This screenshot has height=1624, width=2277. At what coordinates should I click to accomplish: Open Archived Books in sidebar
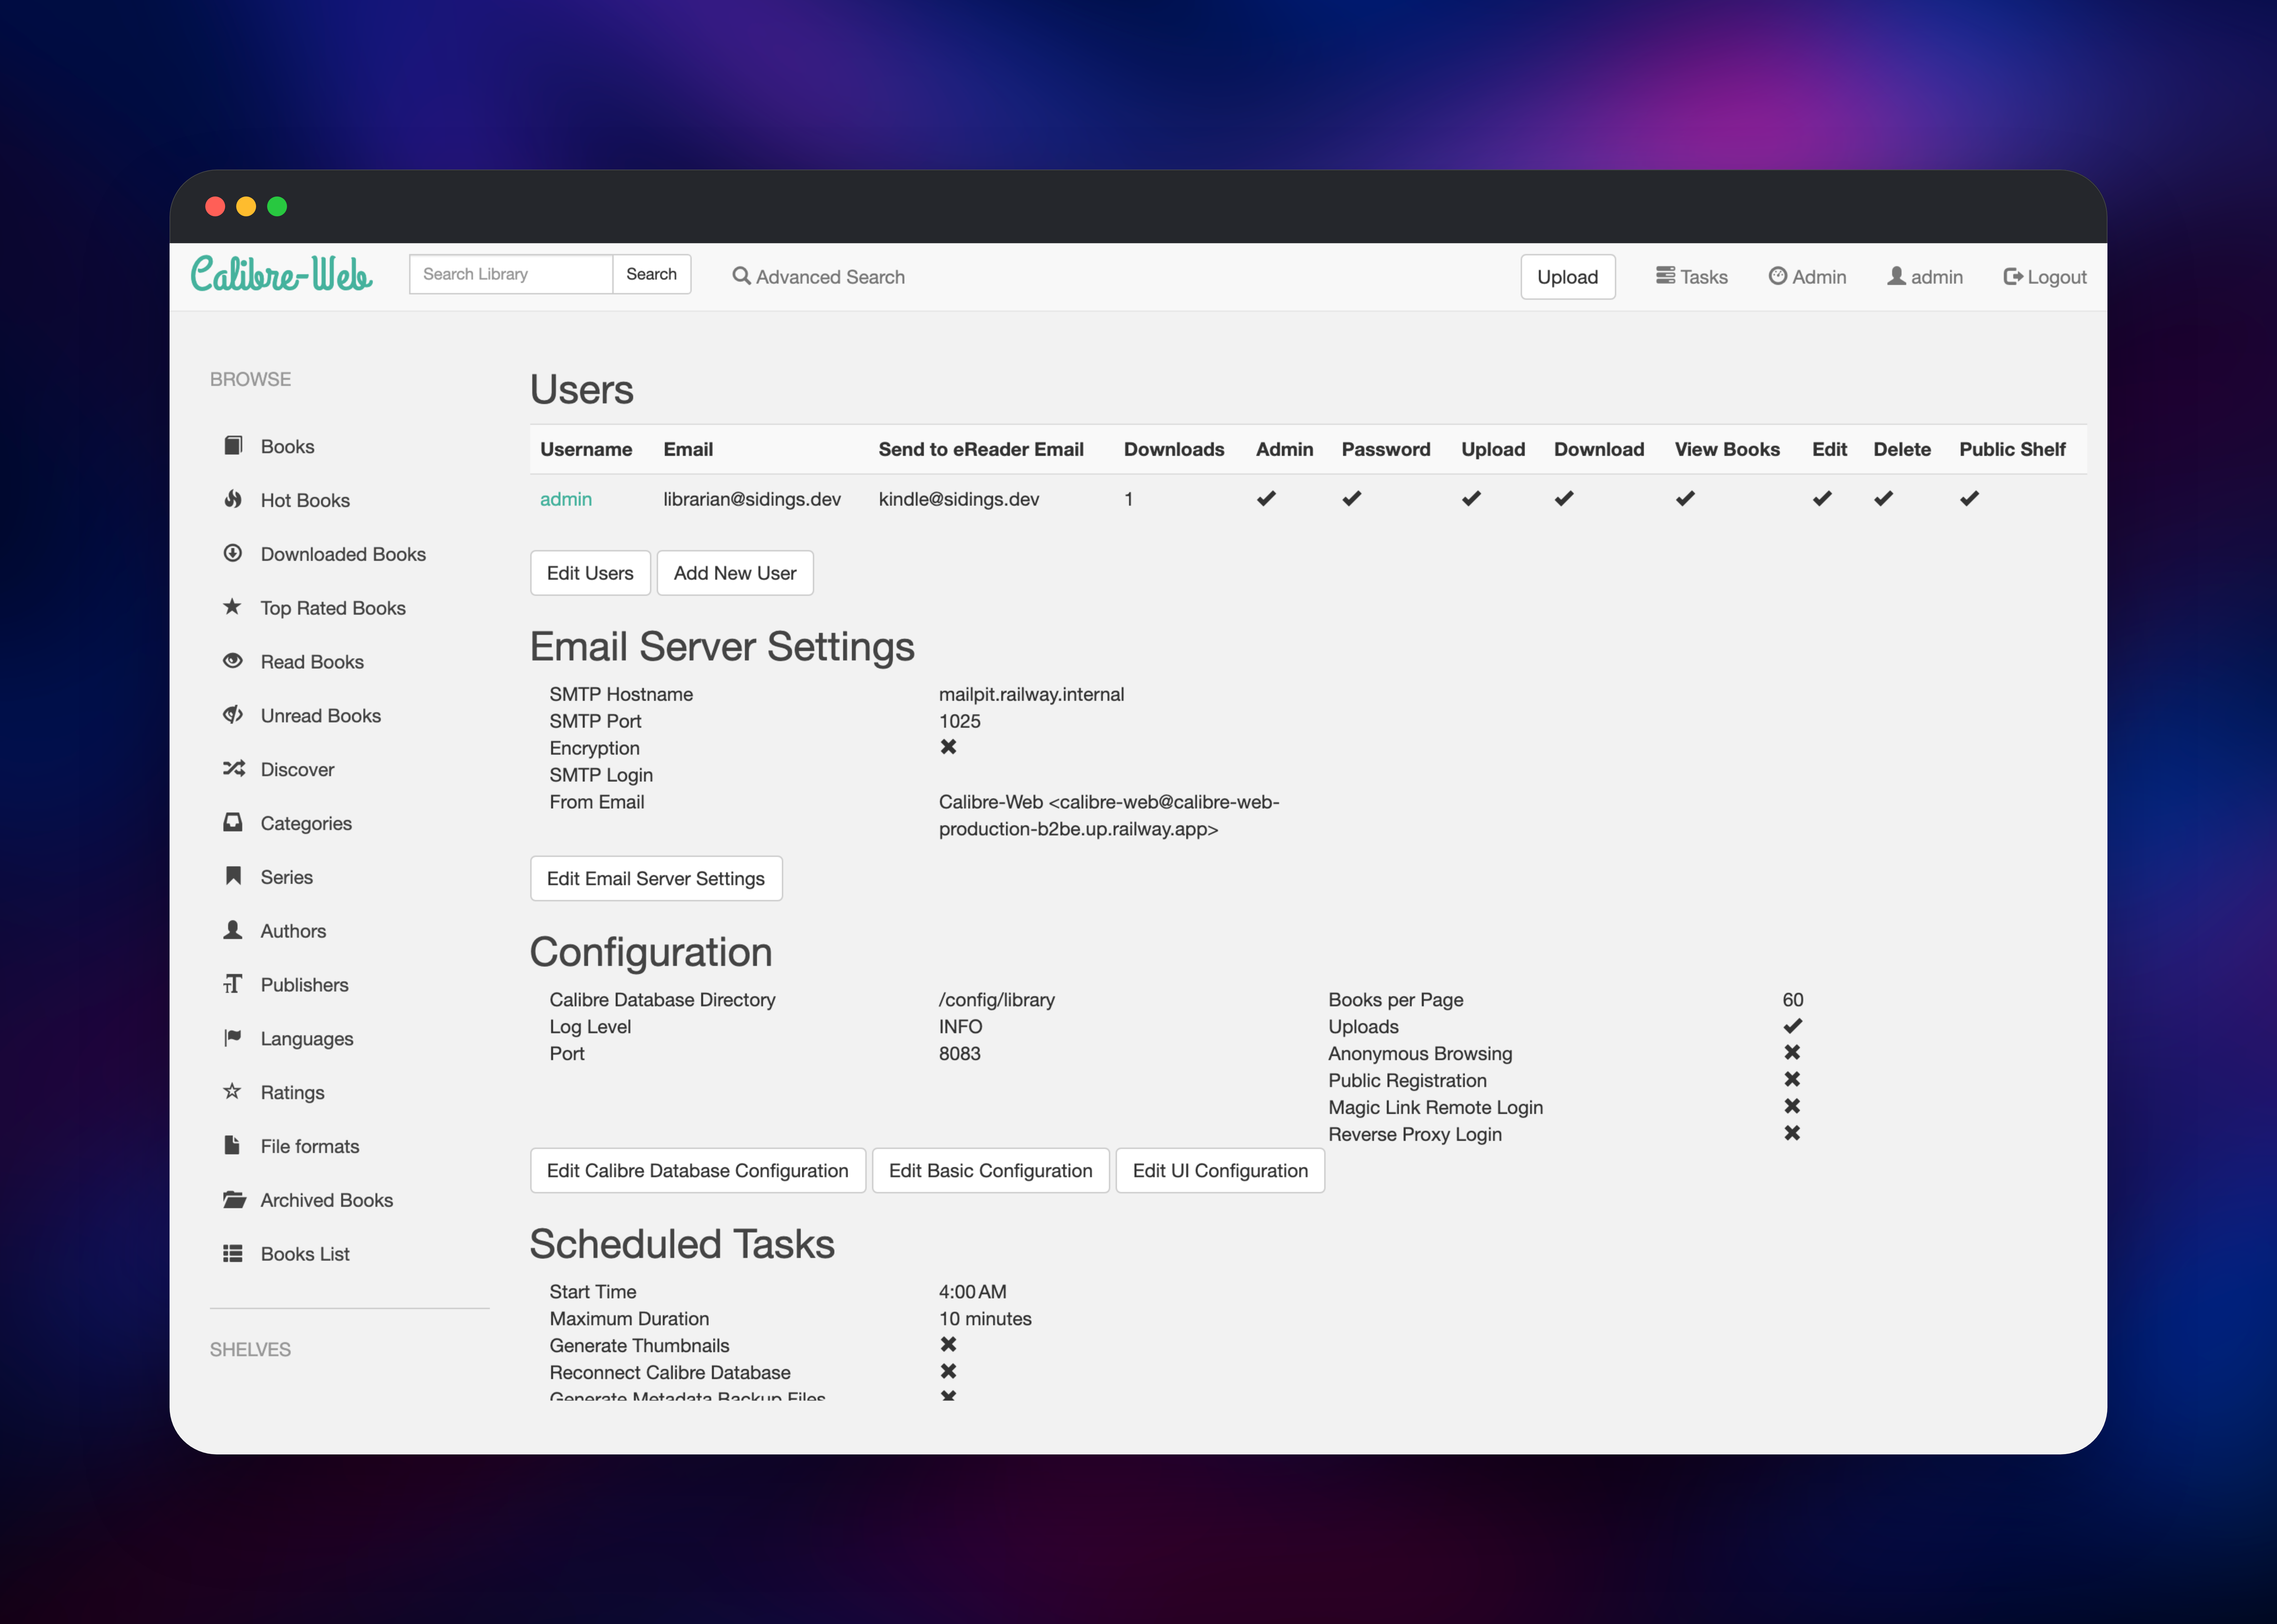(x=327, y=1200)
